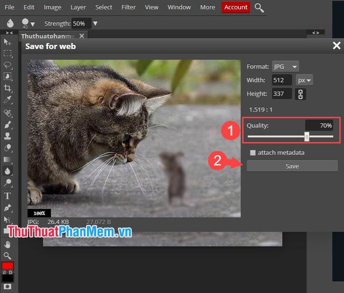The height and width of the screenshot is (293, 344).
Task: Click the Save button
Action: 292,166
